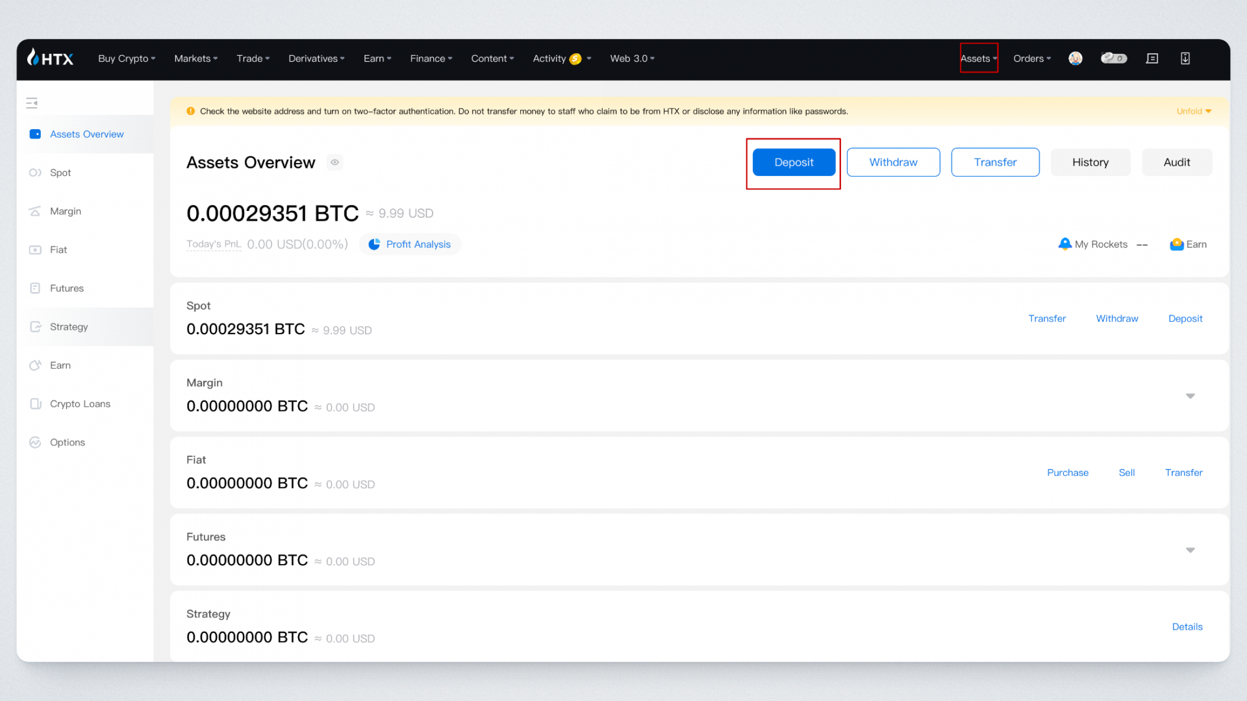The height and width of the screenshot is (701, 1247).
Task: Open the Derivatives menu
Action: 316,58
